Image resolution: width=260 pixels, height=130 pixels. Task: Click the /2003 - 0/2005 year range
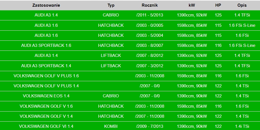pos(150,25)
